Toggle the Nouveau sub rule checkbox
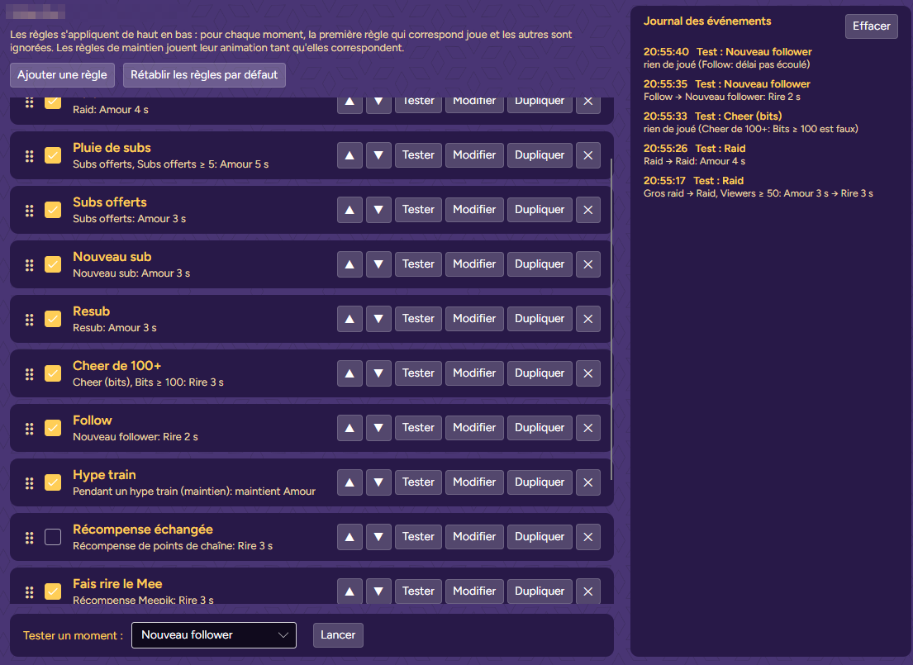Screen dimensions: 913x665 53,264
